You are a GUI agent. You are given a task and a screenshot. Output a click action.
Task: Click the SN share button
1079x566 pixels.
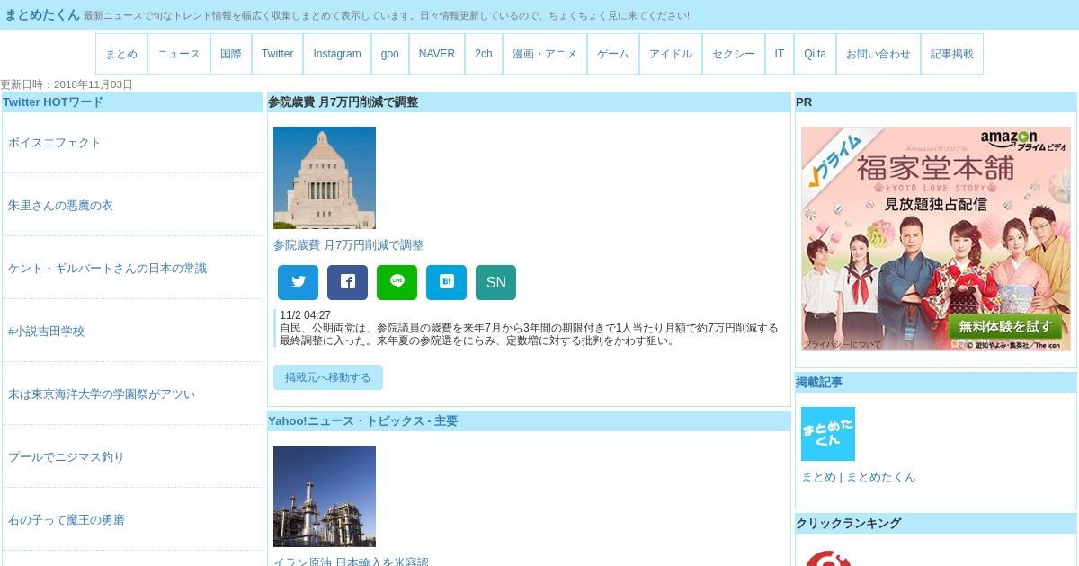coord(495,282)
